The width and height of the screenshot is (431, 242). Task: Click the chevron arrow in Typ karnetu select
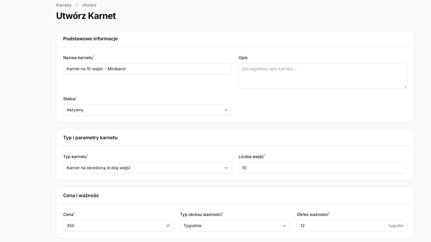(226, 168)
